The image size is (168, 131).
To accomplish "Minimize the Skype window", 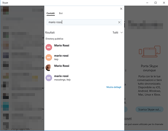I will 147,3.
